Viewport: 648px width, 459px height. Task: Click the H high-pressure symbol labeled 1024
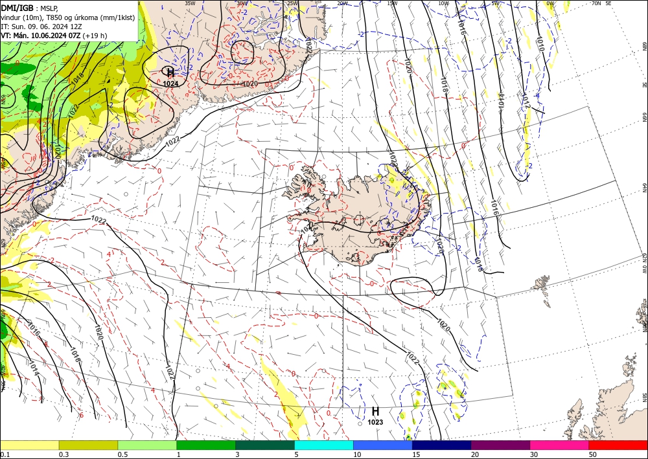click(x=170, y=73)
